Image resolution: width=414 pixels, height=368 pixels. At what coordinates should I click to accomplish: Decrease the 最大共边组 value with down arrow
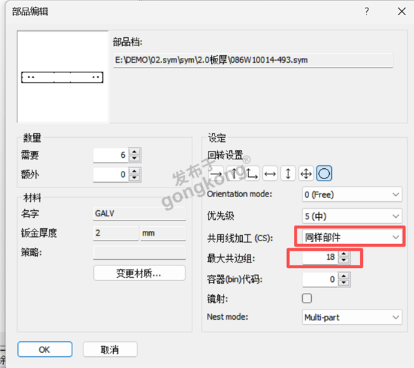pos(344,263)
